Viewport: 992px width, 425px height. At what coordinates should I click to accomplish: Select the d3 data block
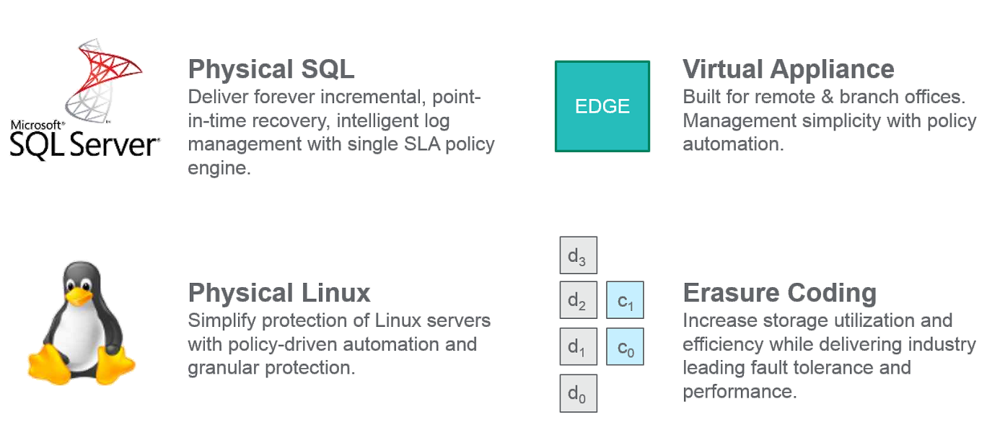click(578, 255)
